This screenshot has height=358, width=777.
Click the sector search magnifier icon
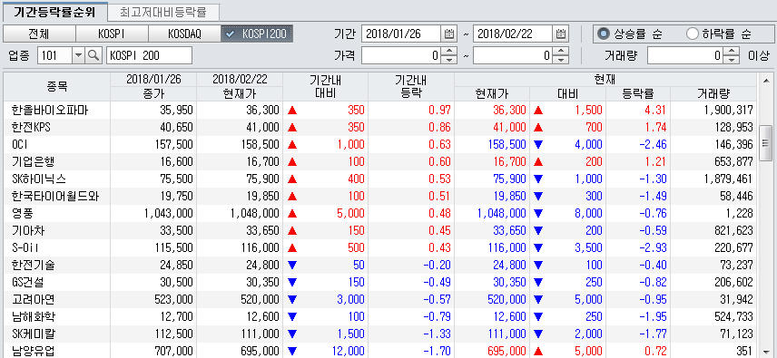pos(94,55)
